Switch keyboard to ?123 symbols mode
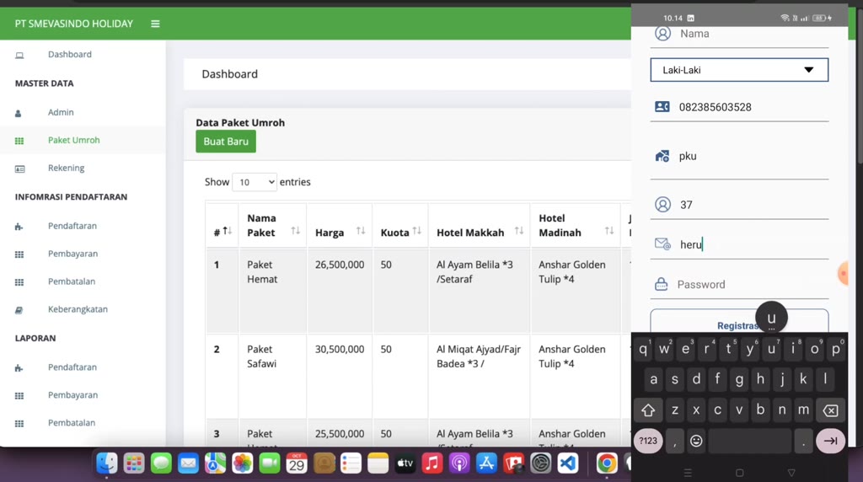Screen dimensions: 863x482 click(648, 441)
